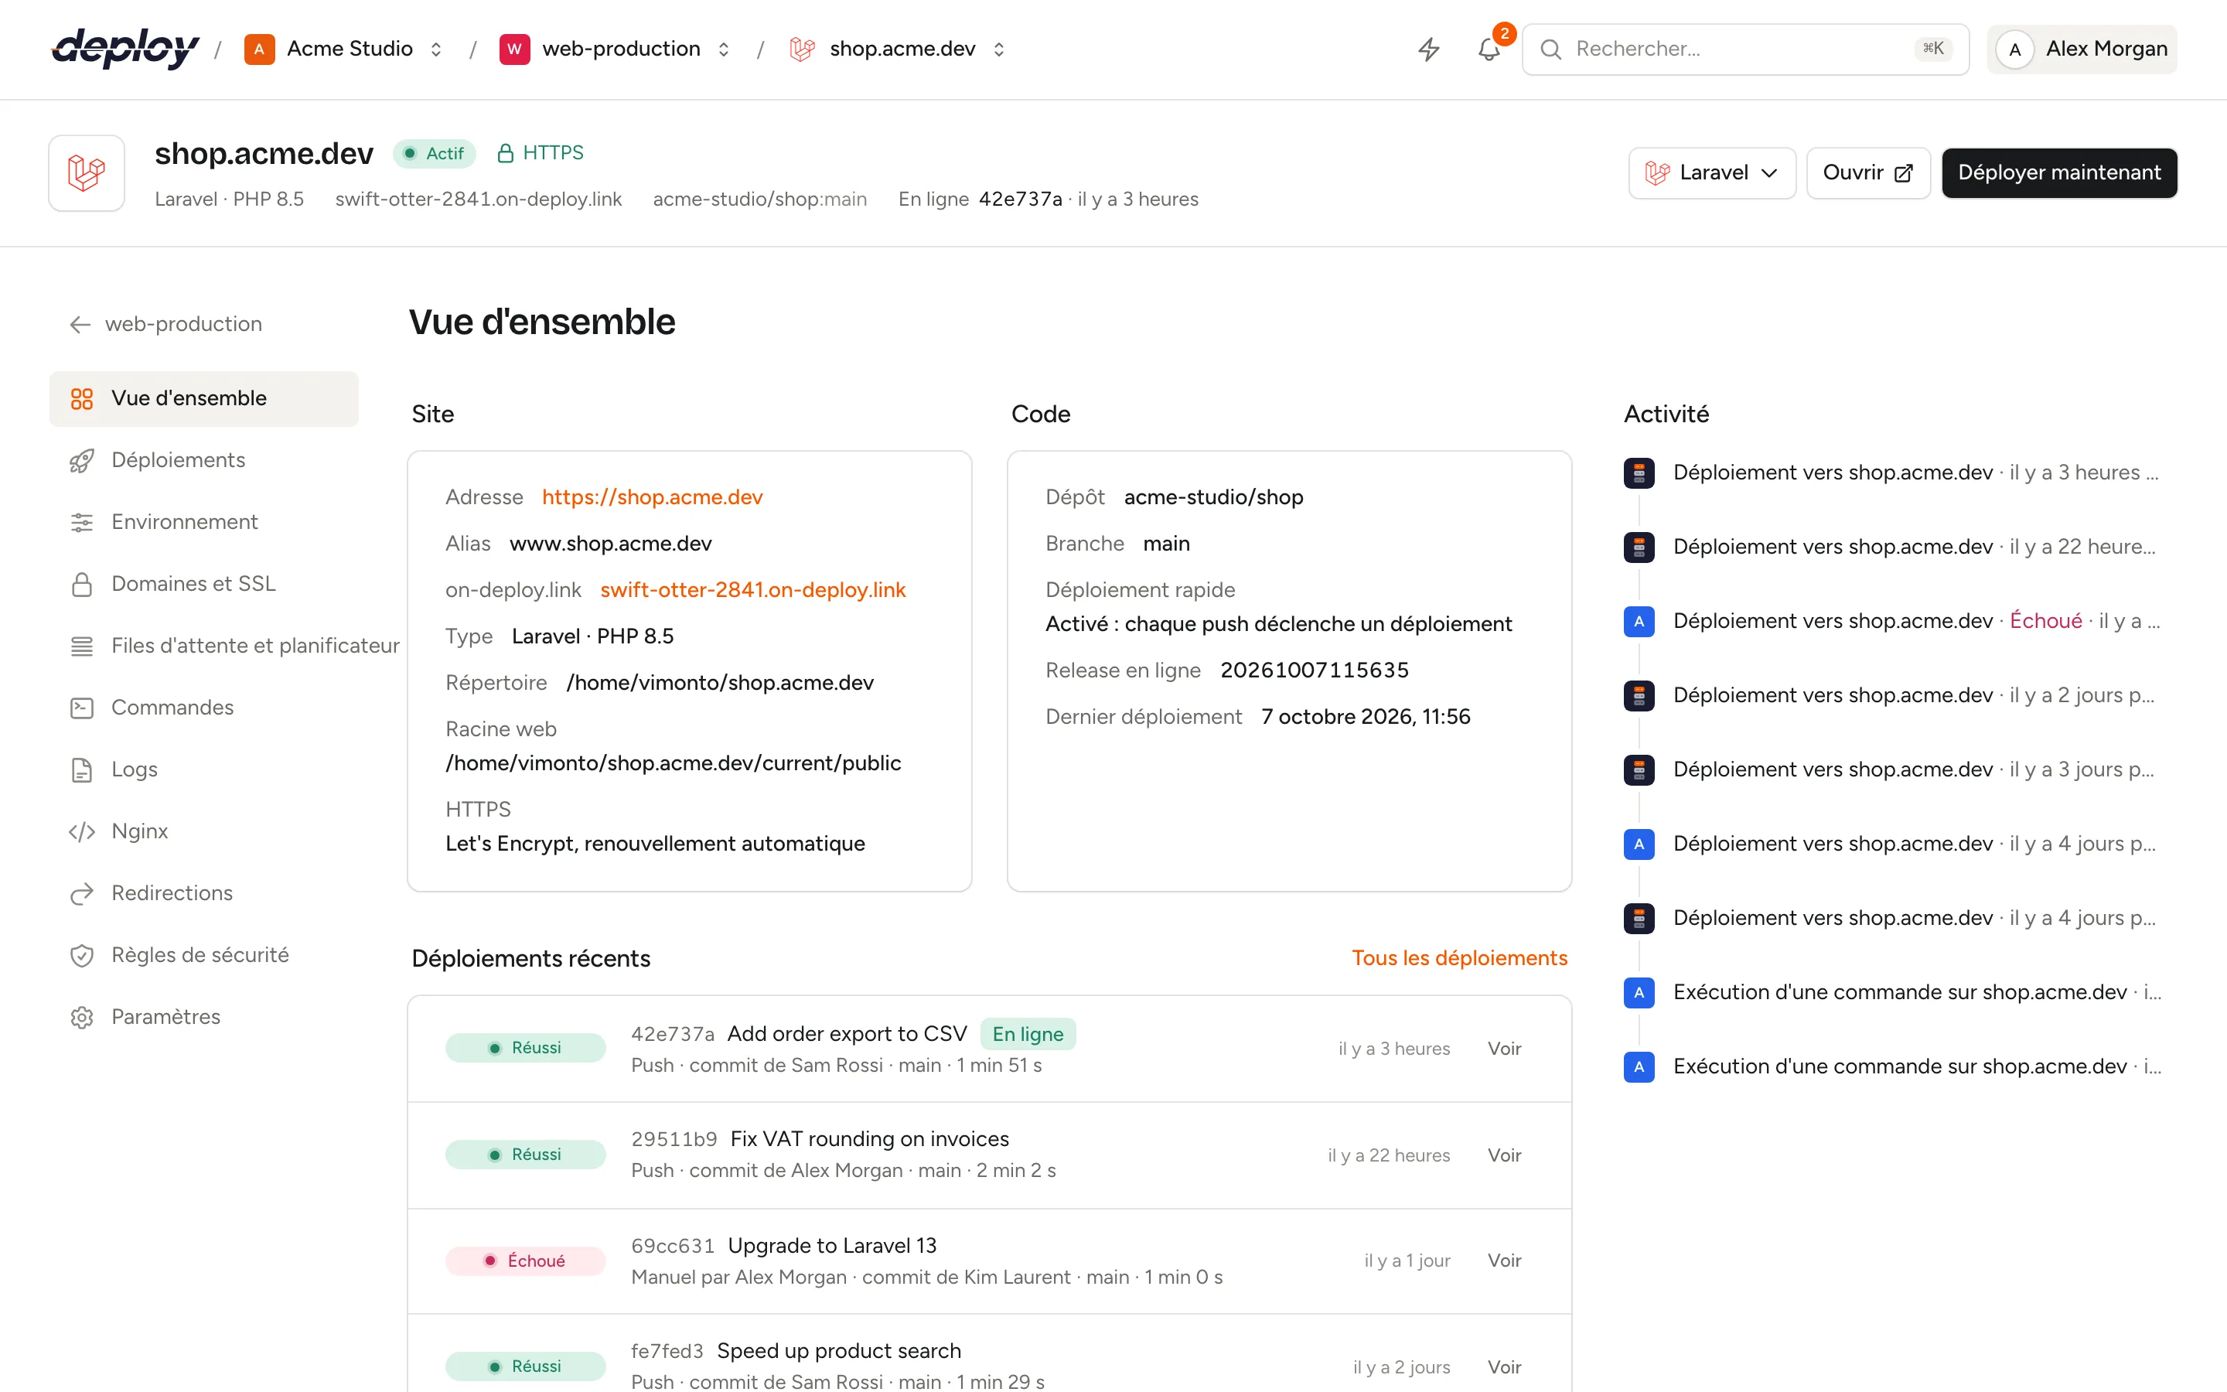Click the back arrow to web-production
The height and width of the screenshot is (1392, 2227).
(x=80, y=324)
